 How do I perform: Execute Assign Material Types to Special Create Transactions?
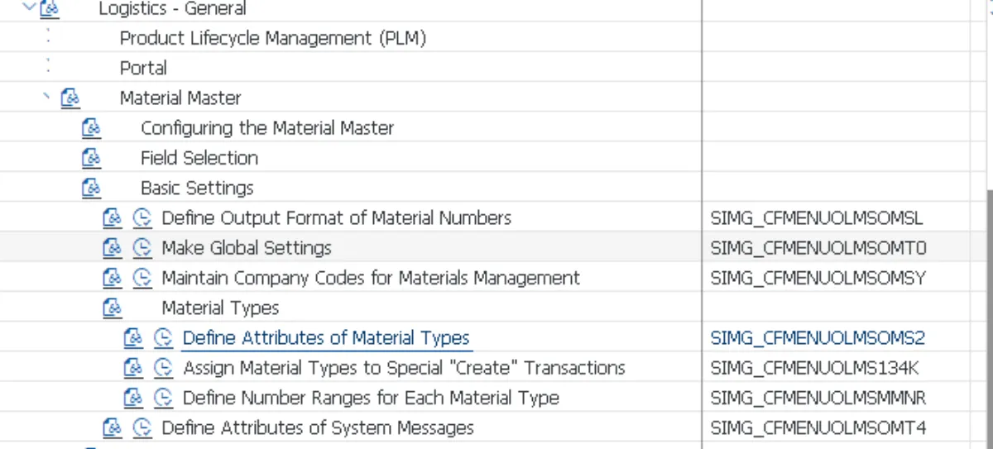coord(164,368)
